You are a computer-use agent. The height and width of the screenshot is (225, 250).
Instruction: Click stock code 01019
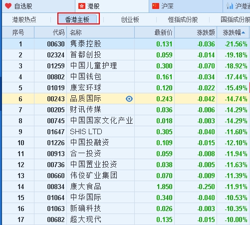(x=56, y=88)
